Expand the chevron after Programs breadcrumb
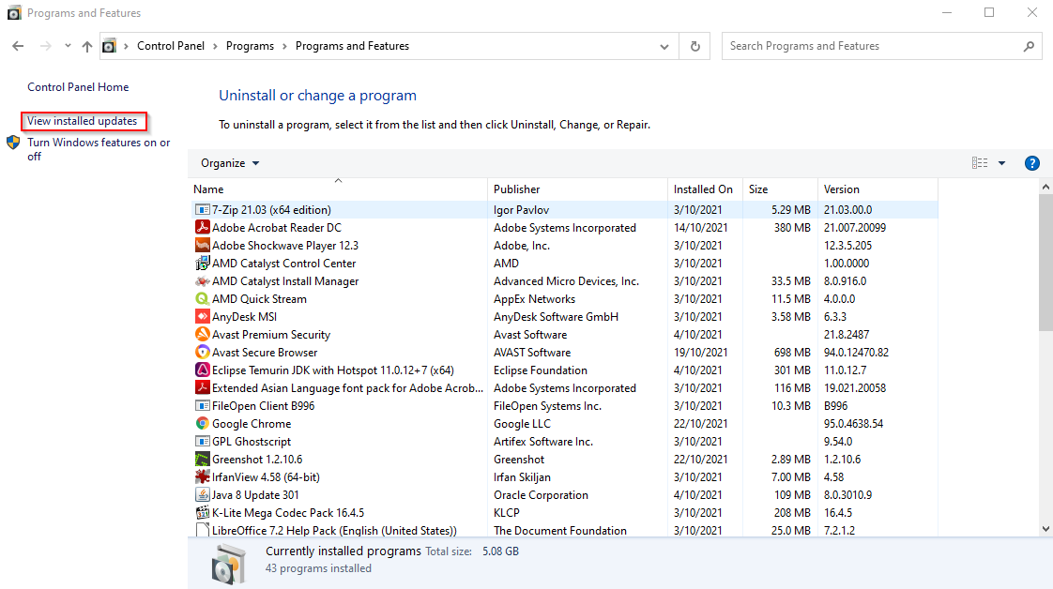Screen dimensions: 1053x589 [x=284, y=46]
